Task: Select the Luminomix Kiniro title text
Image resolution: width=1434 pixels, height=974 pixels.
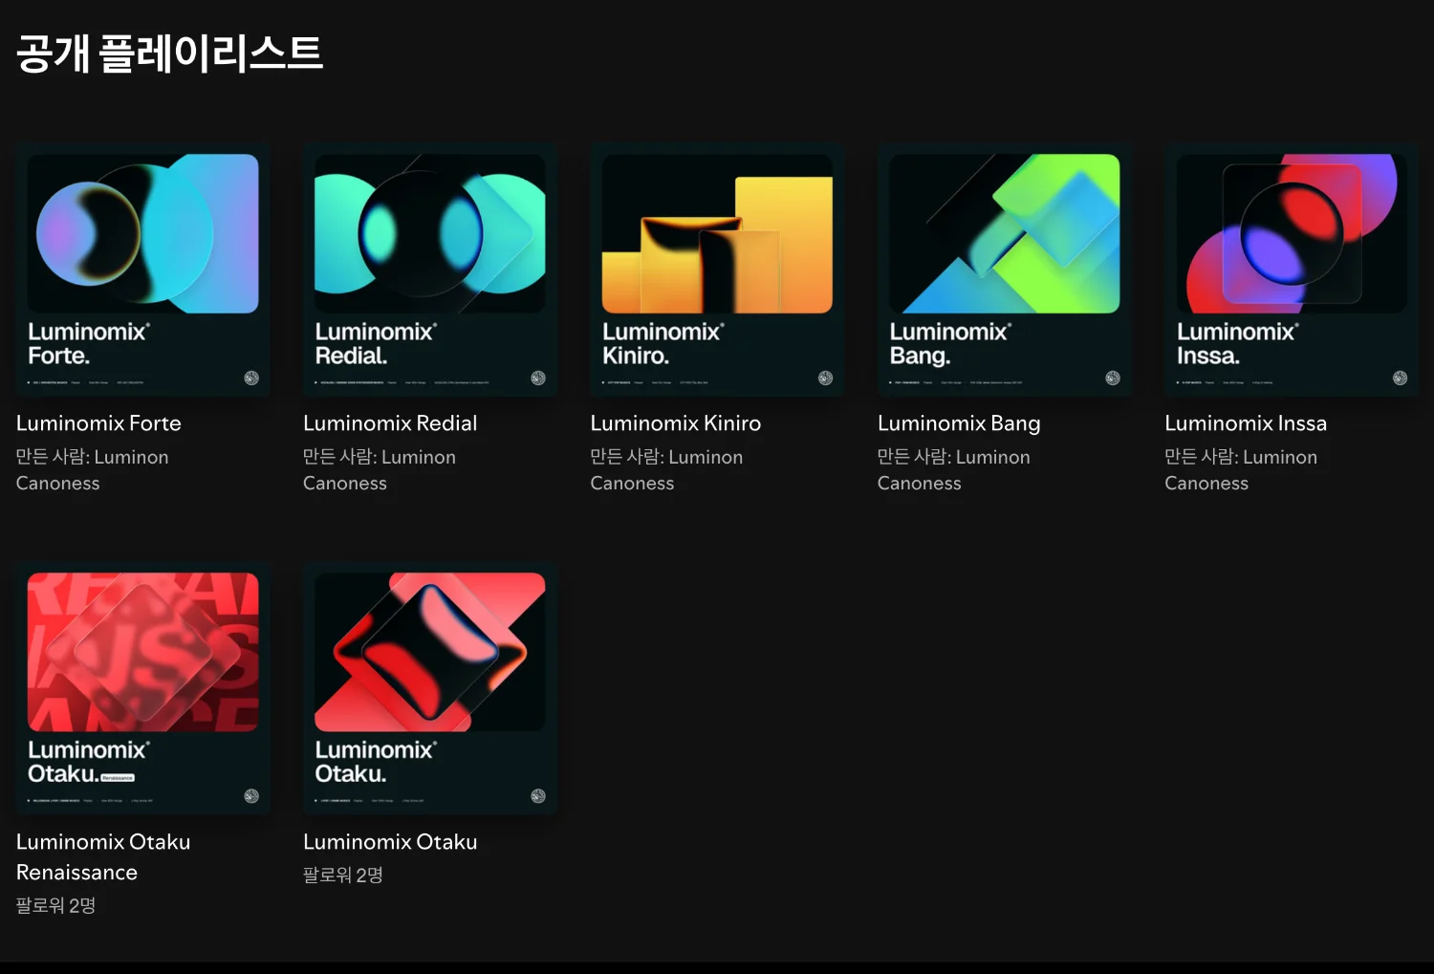Action: pyautogui.click(x=675, y=423)
